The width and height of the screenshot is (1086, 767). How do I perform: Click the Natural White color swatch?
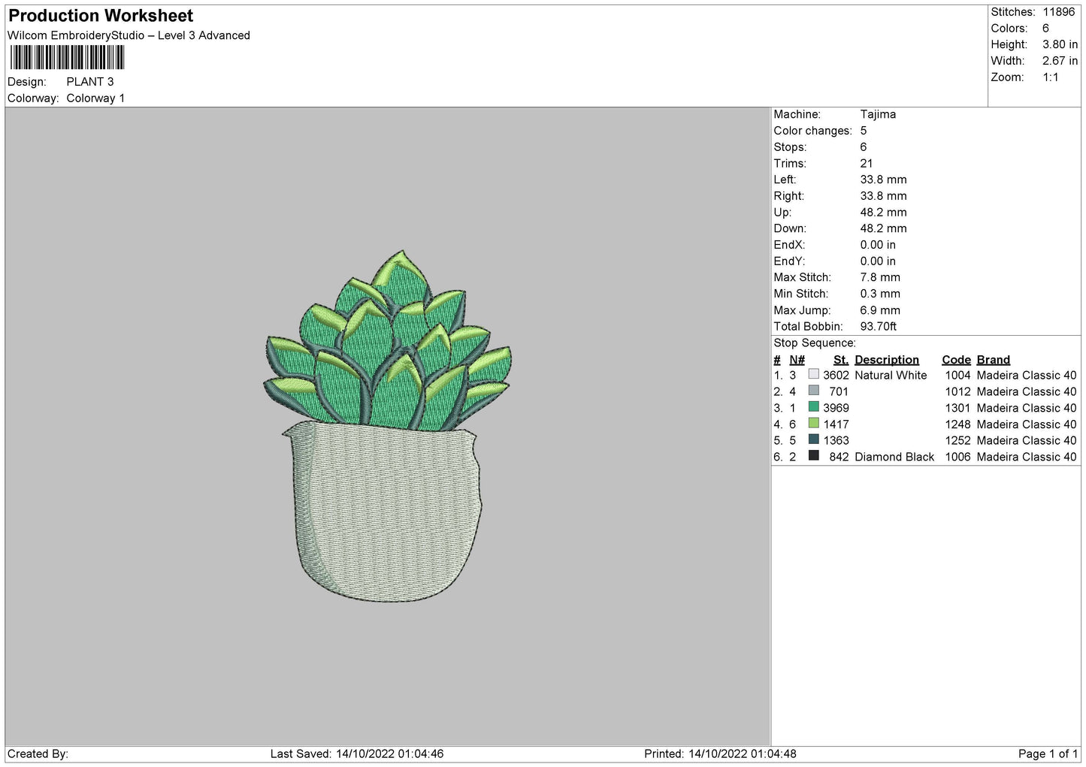click(x=813, y=374)
